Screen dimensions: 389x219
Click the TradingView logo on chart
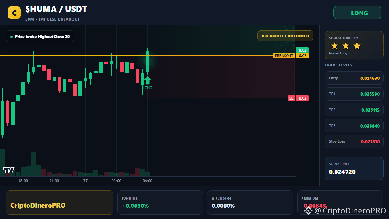pos(9,170)
